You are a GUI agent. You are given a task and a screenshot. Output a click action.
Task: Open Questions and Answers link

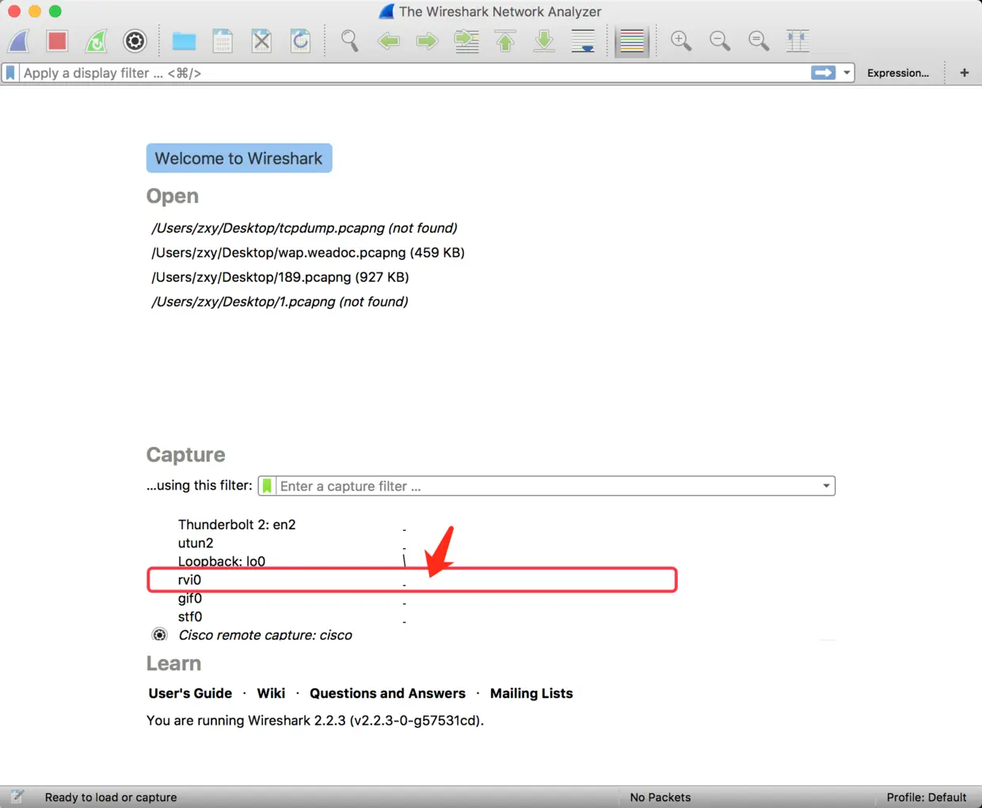[387, 693]
